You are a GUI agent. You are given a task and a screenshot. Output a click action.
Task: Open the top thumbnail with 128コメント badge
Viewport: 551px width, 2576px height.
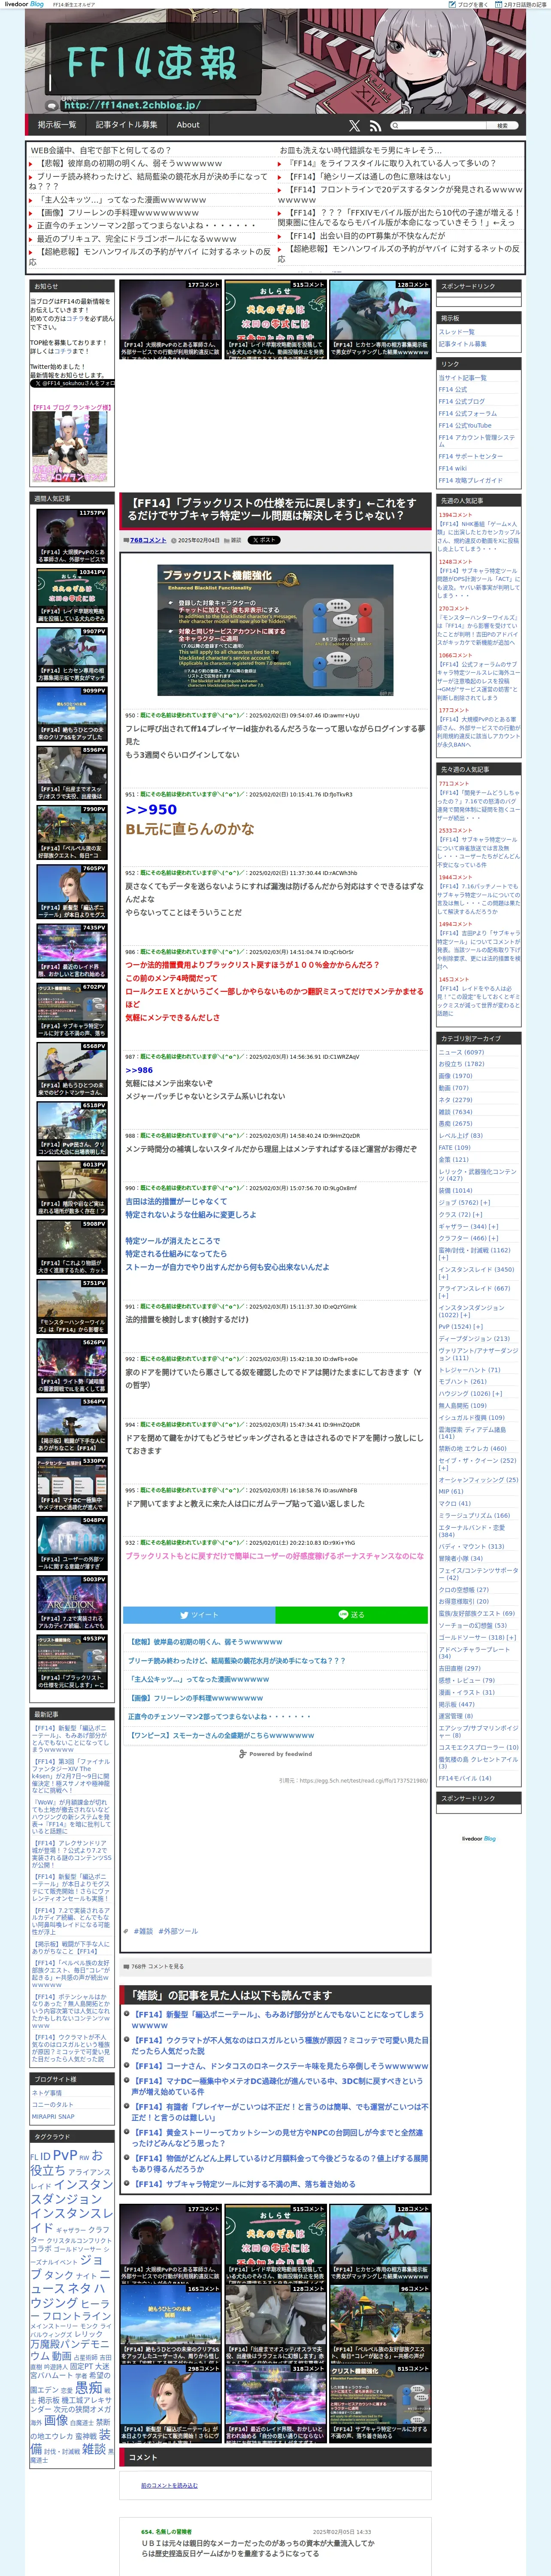click(x=380, y=320)
